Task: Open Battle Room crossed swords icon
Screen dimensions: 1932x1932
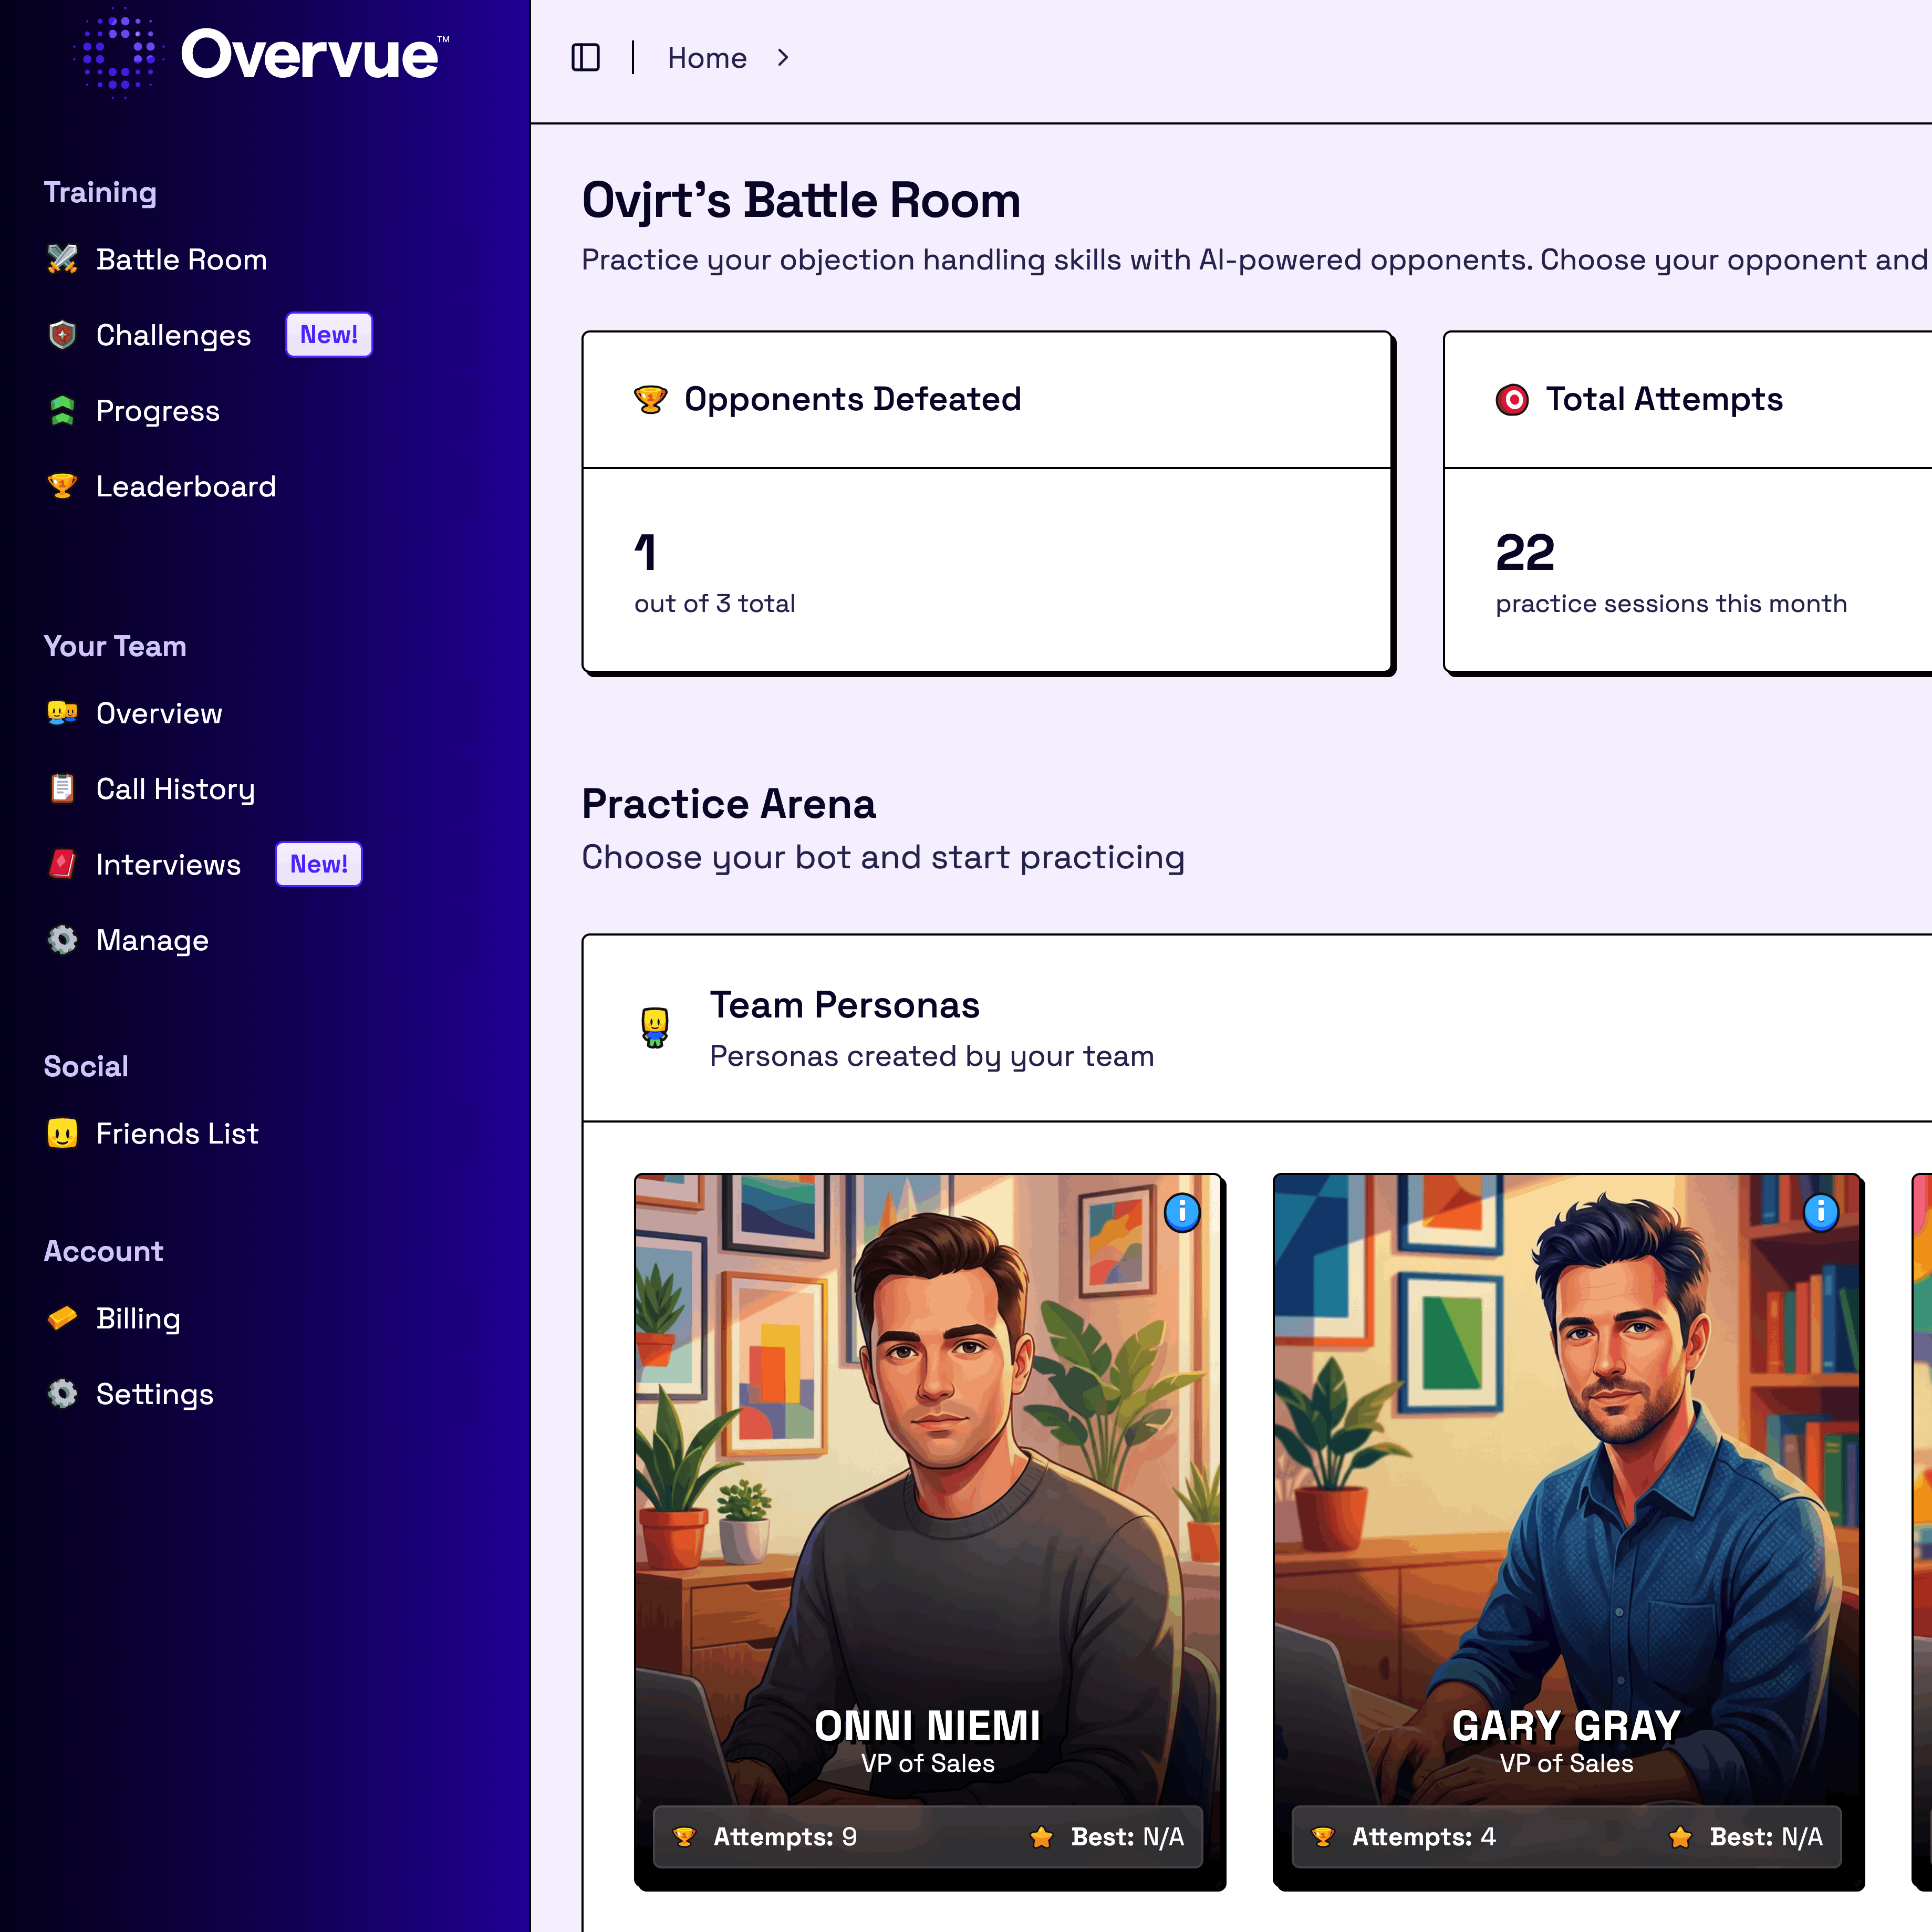Action: [x=62, y=259]
